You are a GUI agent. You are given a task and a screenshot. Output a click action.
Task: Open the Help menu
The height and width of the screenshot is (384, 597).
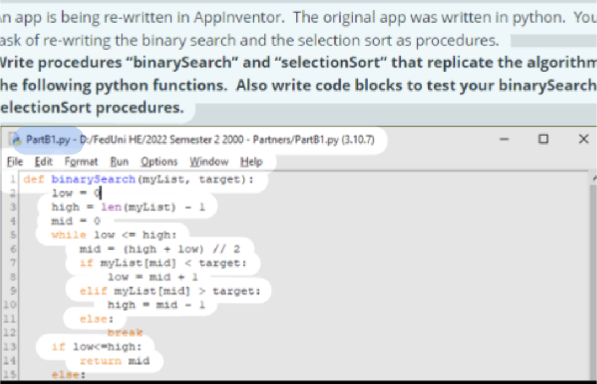(x=252, y=162)
